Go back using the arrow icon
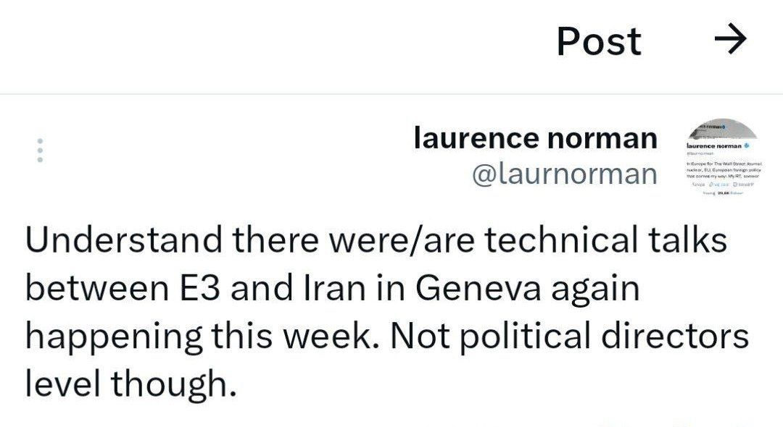783x427 pixels. [x=731, y=38]
